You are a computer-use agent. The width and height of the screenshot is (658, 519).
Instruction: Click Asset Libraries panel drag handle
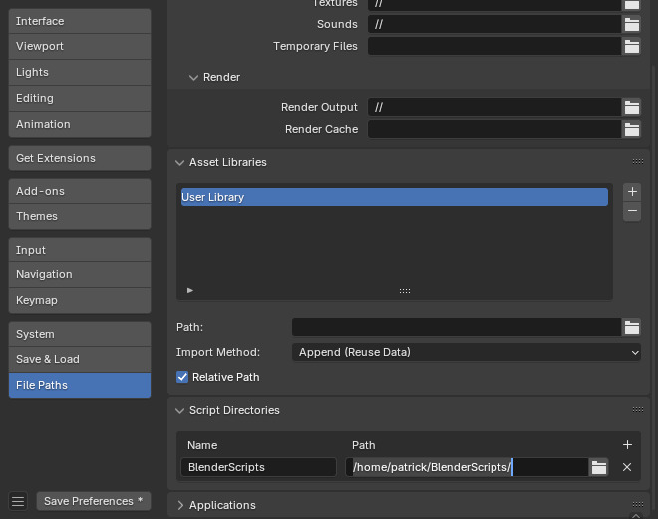pos(638,162)
